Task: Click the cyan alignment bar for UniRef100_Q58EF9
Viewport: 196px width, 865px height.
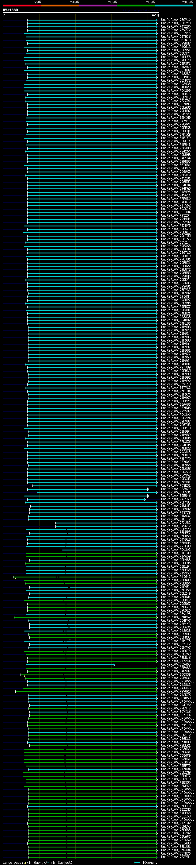Action: pos(92,807)
